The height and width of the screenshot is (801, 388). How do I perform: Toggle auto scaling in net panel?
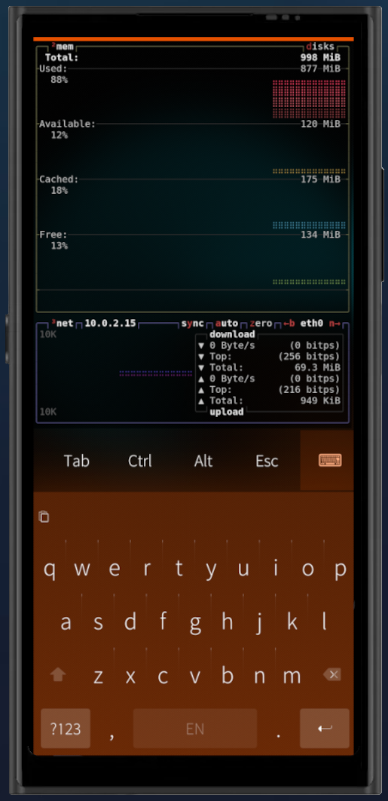point(227,324)
